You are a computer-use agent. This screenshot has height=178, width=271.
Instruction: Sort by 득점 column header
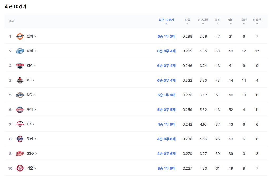(x=218, y=21)
